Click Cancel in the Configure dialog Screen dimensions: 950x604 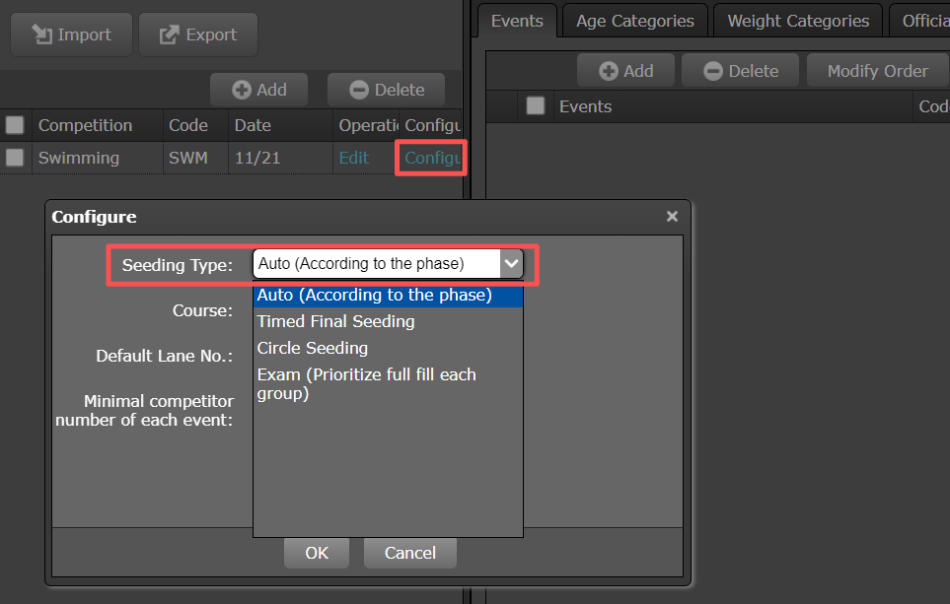pyautogui.click(x=409, y=553)
